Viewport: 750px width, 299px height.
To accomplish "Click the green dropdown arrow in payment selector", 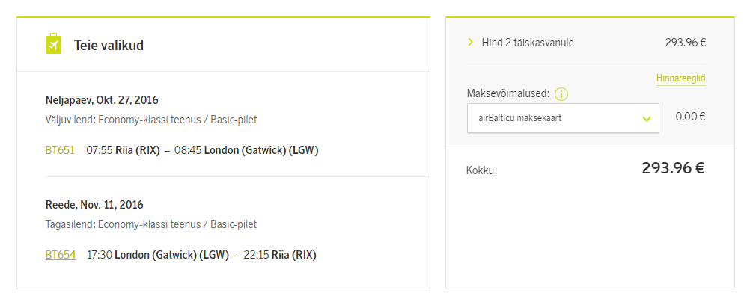I will [647, 118].
